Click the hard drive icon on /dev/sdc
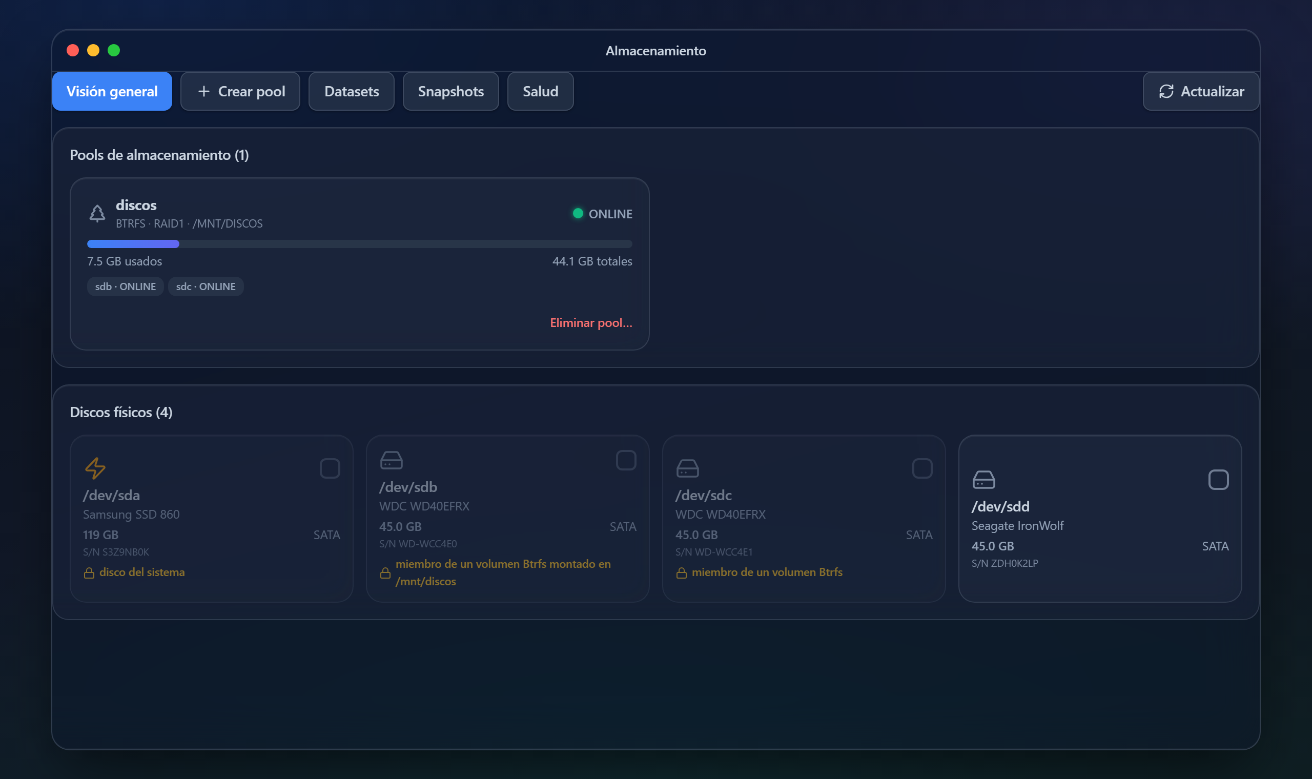This screenshot has height=779, width=1312. pyautogui.click(x=687, y=468)
